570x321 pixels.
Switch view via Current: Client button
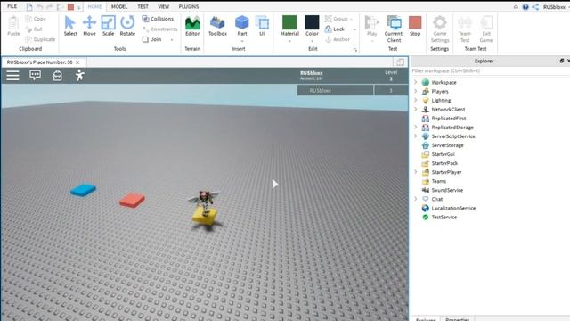tap(394, 29)
